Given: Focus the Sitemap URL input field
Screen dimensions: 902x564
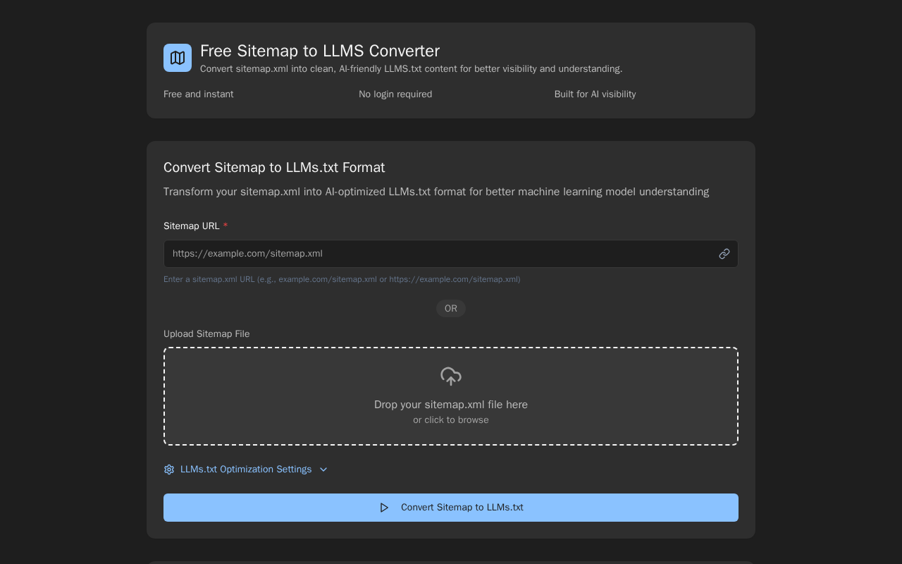Looking at the screenshot, I should tap(451, 254).
